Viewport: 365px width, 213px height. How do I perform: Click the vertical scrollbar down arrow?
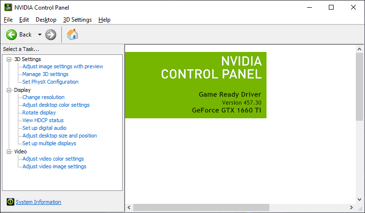(359, 200)
